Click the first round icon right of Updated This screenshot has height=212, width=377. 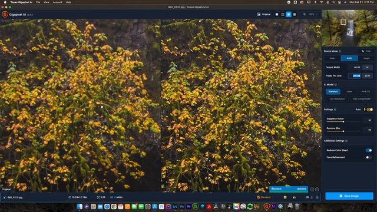pos(312,190)
